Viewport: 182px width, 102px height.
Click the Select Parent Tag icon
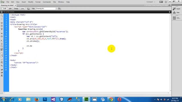pyautogui.click(x=2, y=33)
